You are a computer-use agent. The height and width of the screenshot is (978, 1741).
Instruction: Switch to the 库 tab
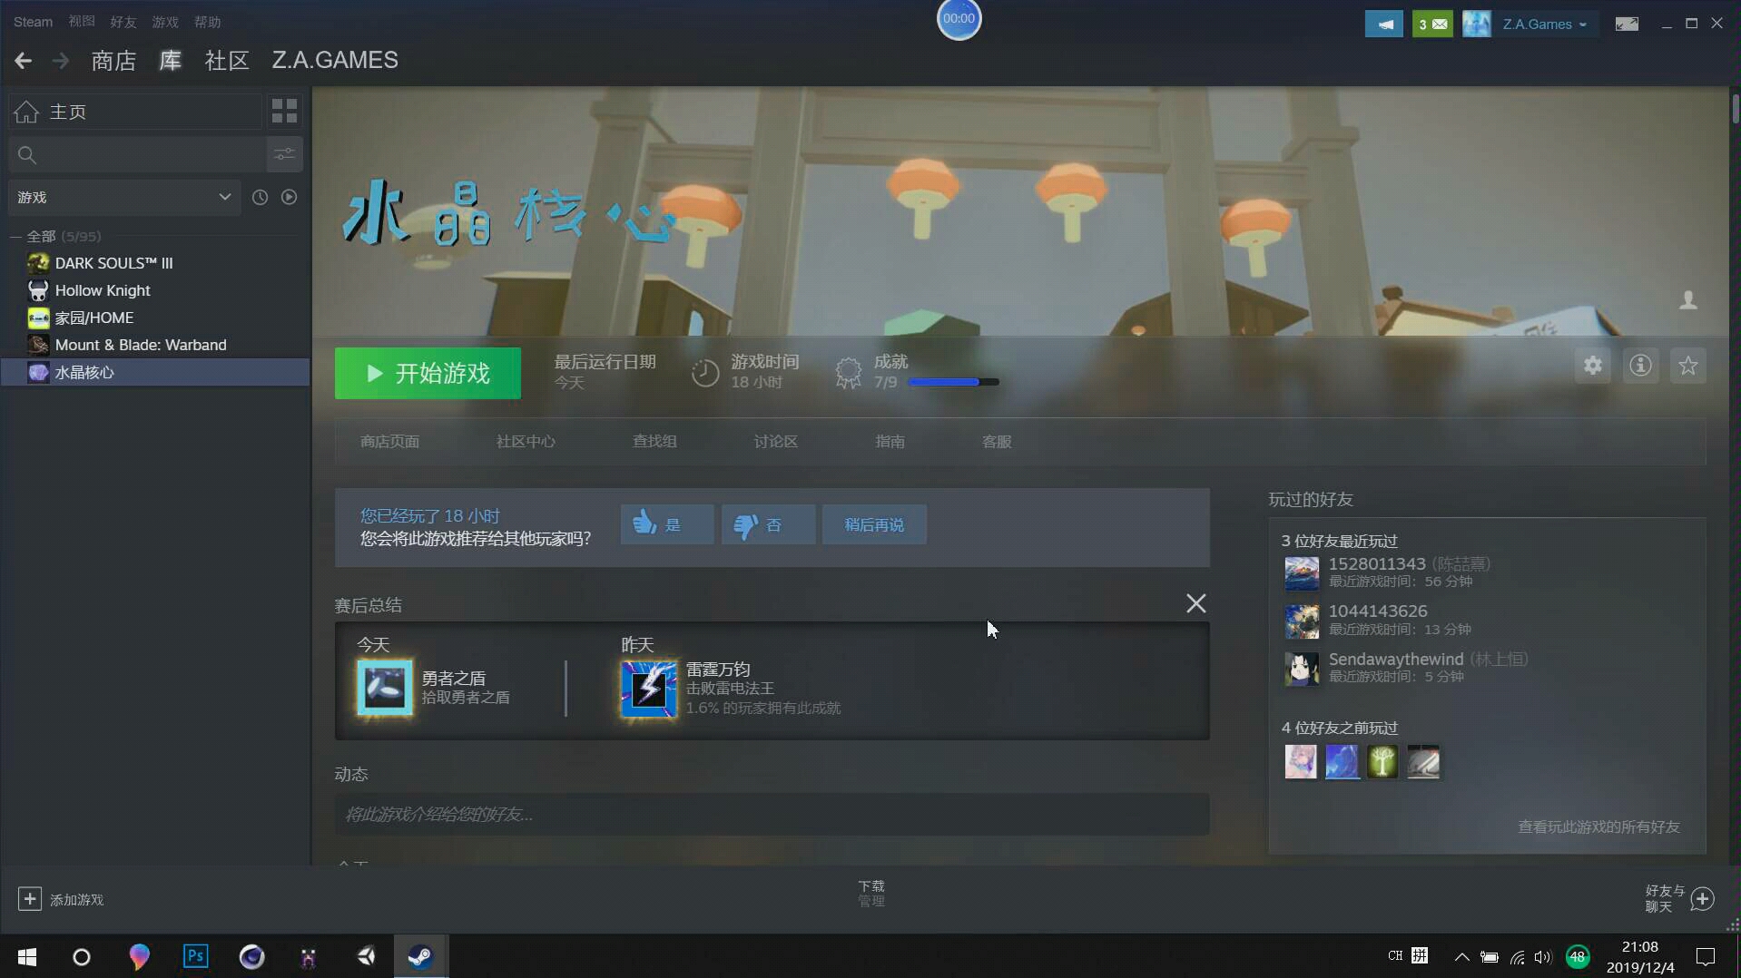[169, 60]
